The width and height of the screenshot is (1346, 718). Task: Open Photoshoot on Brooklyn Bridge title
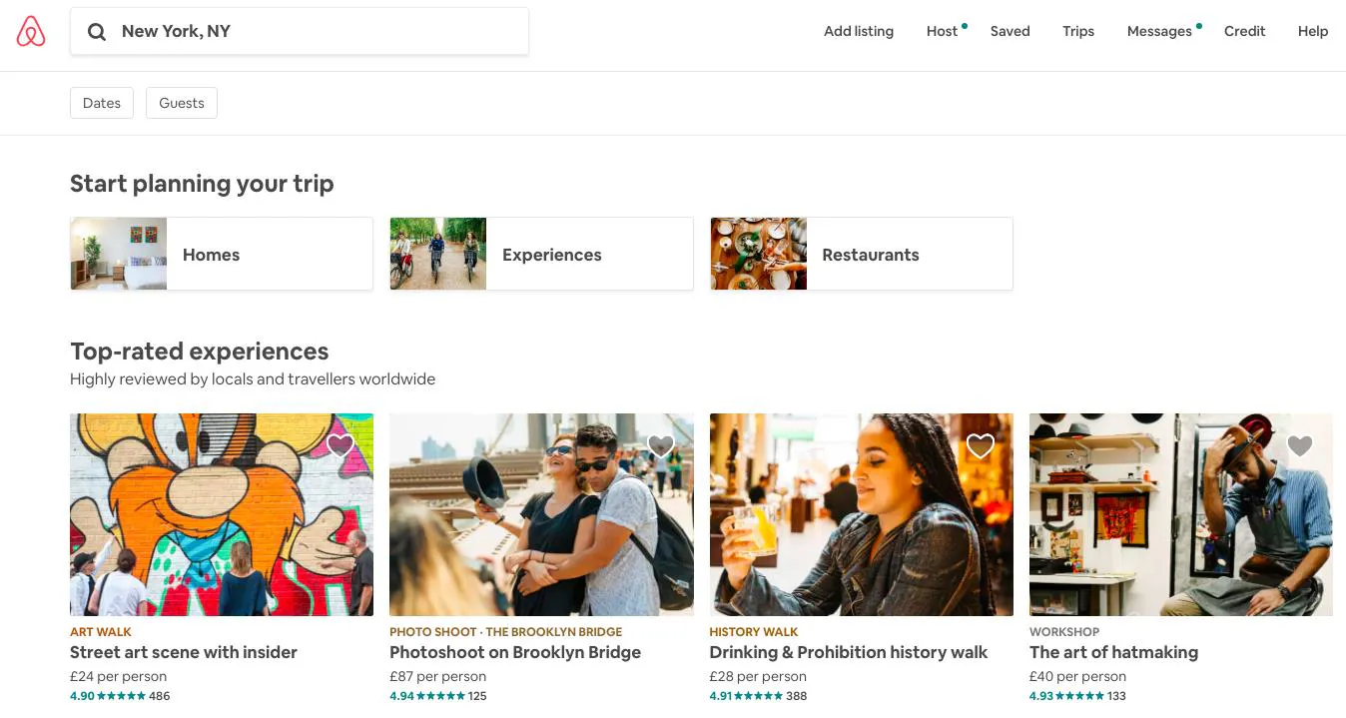coord(515,652)
